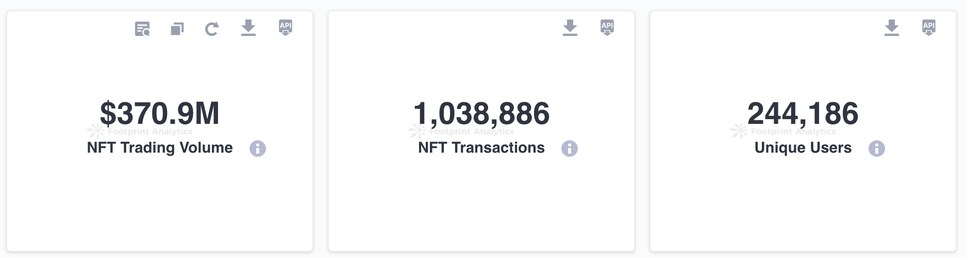966x258 pixels.
Task: Select the 1,038,886 transactions figure
Action: pos(481,114)
